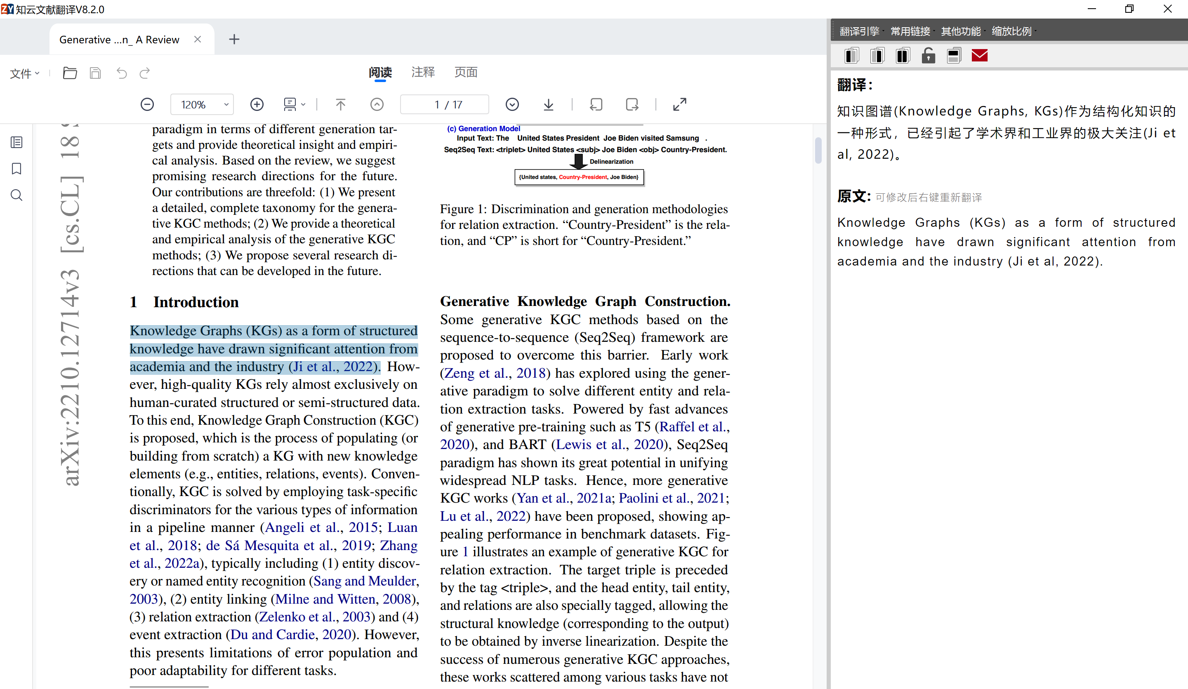The height and width of the screenshot is (689, 1188).
Task: Jump to the last page
Action: (x=548, y=104)
